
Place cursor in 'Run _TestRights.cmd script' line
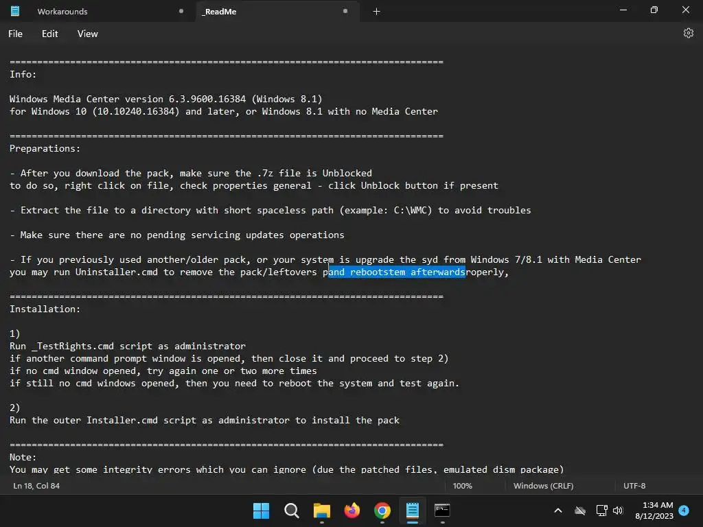coord(128,347)
